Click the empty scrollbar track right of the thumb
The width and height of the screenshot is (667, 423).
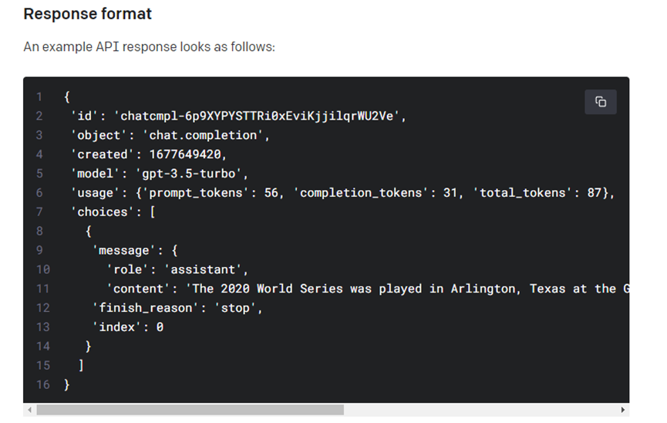point(478,410)
